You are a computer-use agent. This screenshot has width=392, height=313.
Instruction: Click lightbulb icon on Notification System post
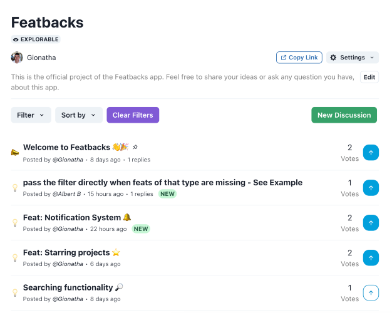tap(15, 222)
